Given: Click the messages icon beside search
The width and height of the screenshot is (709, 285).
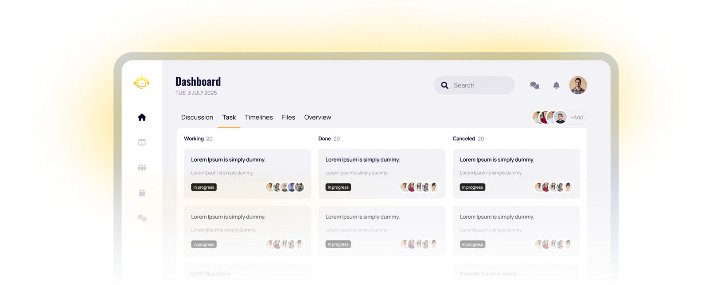Looking at the screenshot, I should (x=534, y=85).
